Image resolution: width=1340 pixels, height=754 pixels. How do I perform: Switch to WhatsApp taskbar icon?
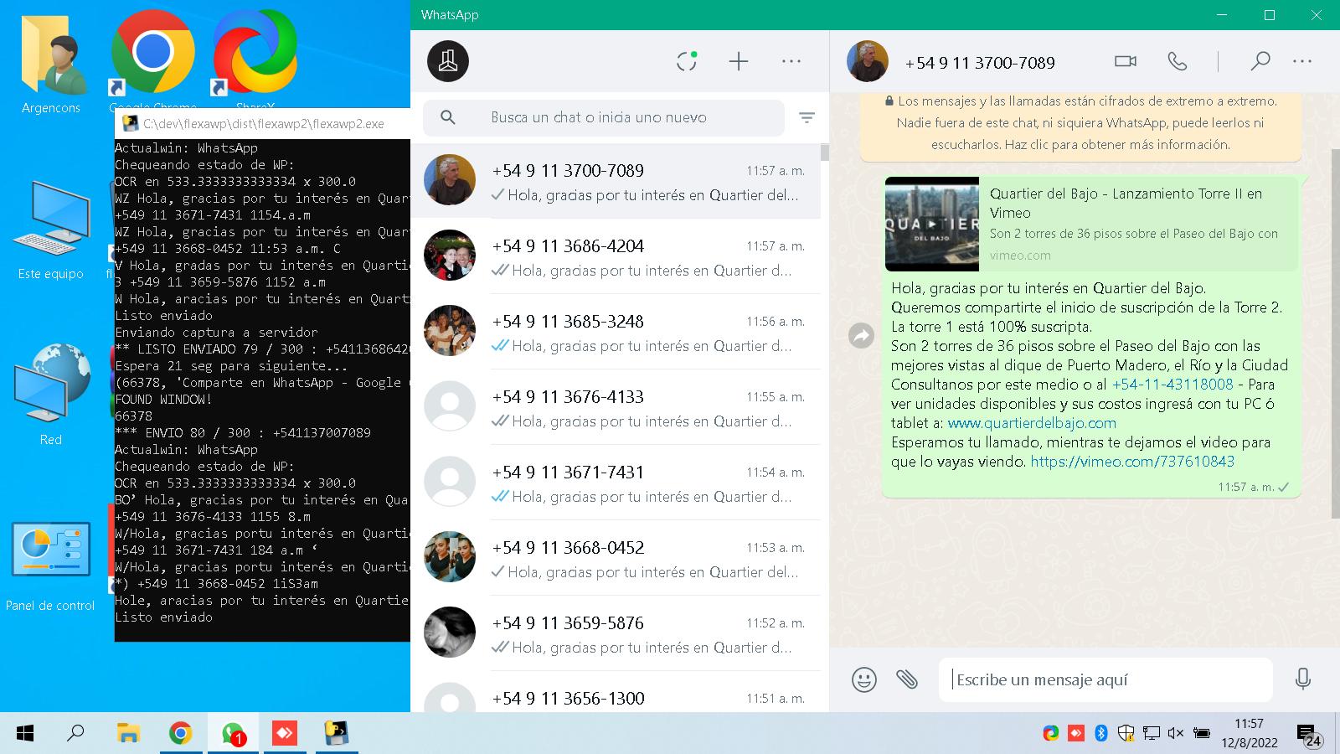233,734
